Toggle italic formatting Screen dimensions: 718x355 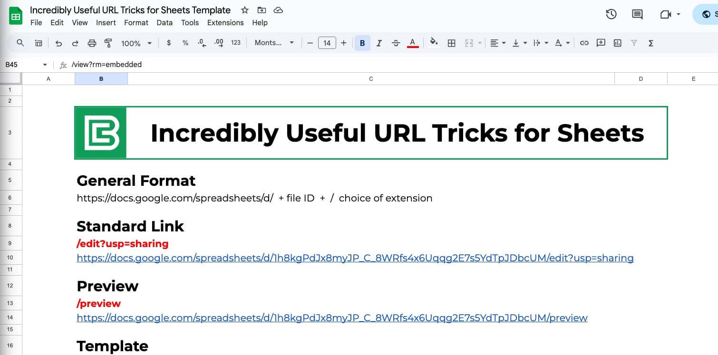(379, 43)
